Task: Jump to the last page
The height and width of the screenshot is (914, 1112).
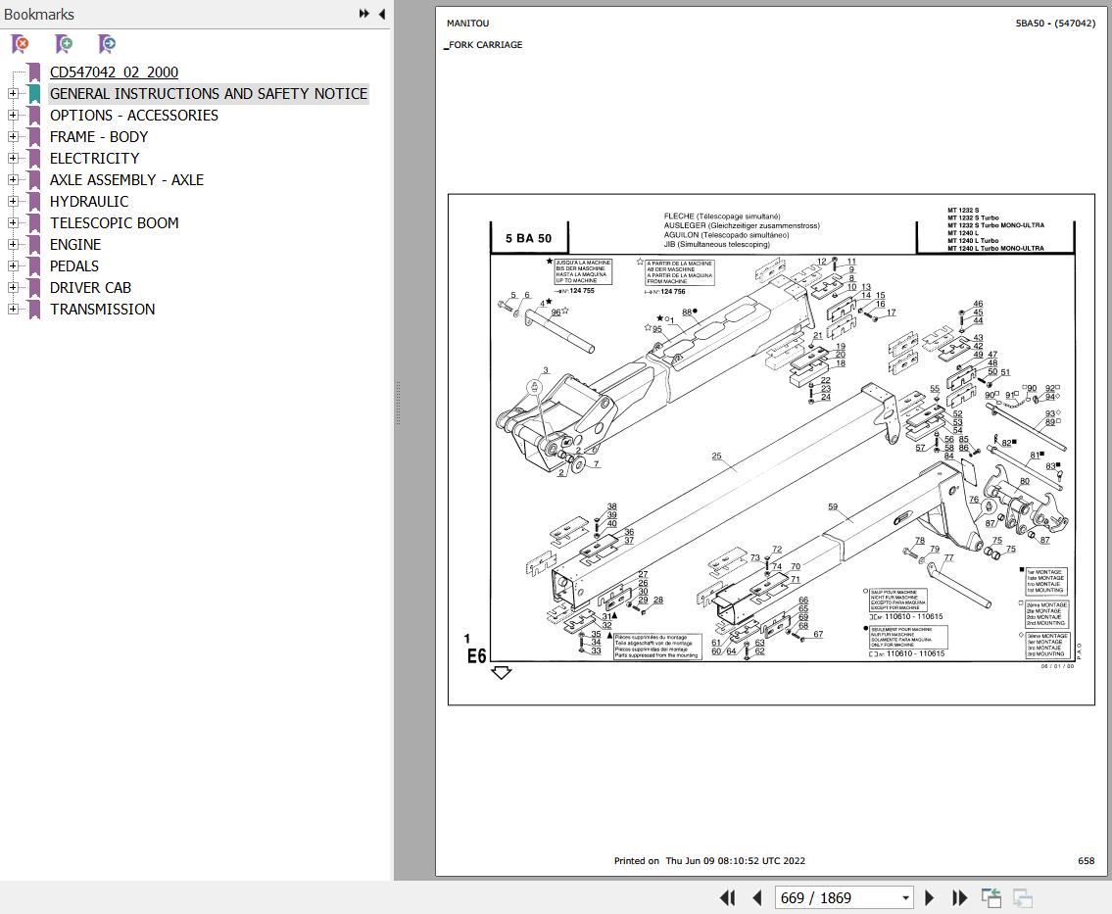Action: coord(959,897)
